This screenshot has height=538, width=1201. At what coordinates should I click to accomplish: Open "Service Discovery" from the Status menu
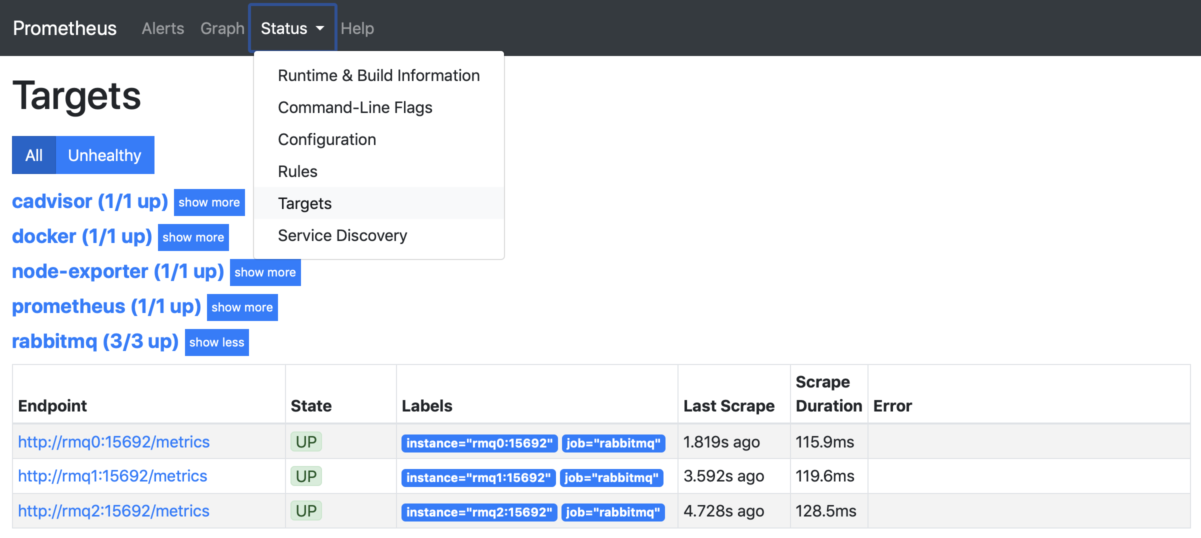point(342,235)
